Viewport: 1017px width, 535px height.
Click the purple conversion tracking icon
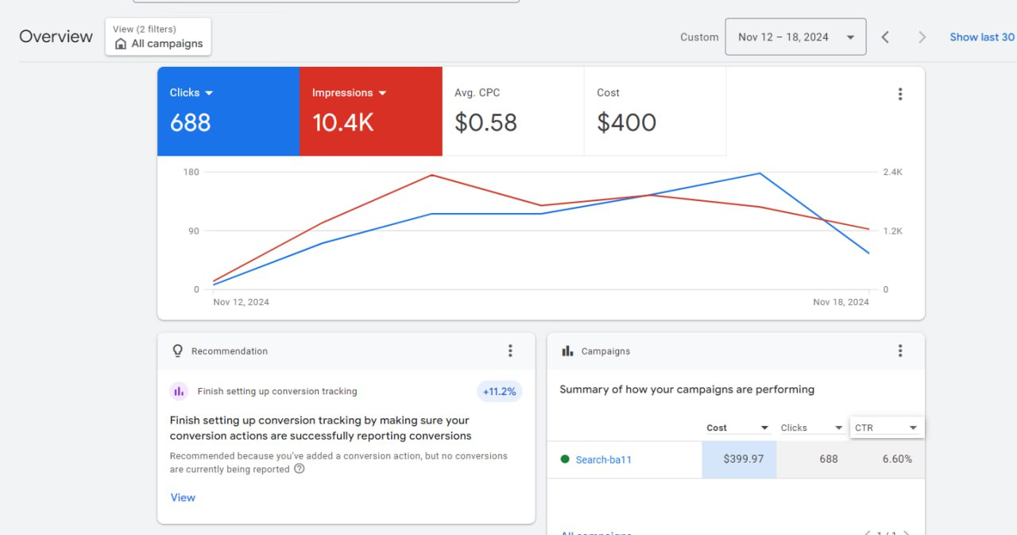point(179,391)
